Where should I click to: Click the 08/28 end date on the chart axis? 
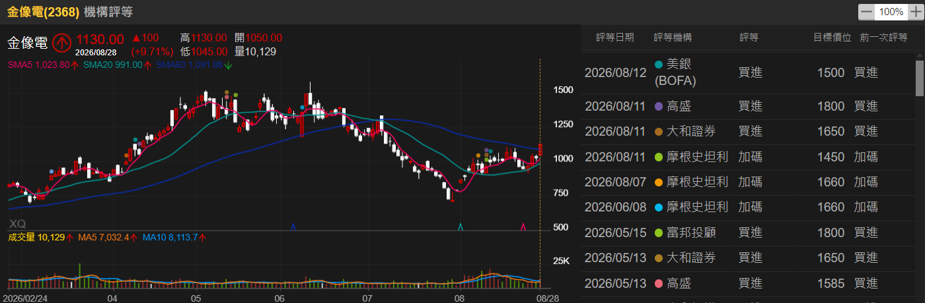point(548,298)
